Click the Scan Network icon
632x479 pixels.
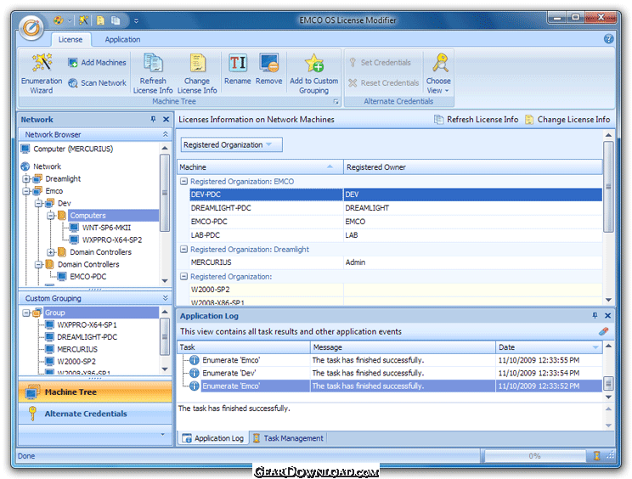point(73,83)
